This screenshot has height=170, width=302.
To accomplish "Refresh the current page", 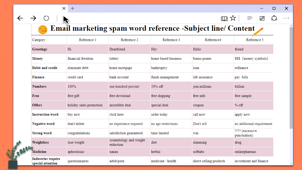I will point(46,18).
